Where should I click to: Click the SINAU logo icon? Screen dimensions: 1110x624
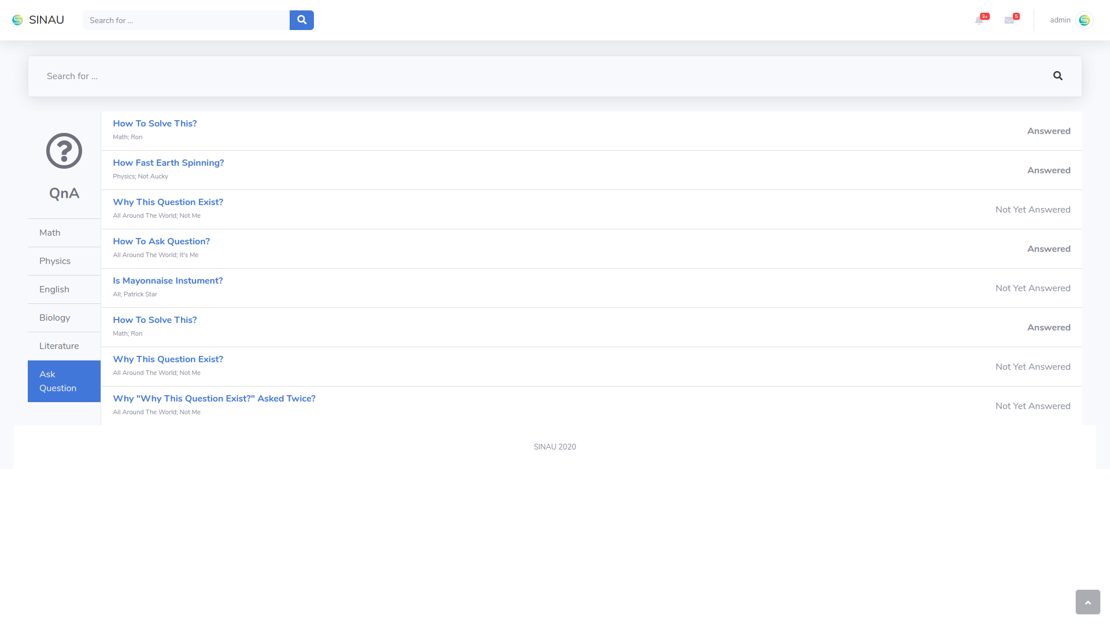tap(17, 20)
